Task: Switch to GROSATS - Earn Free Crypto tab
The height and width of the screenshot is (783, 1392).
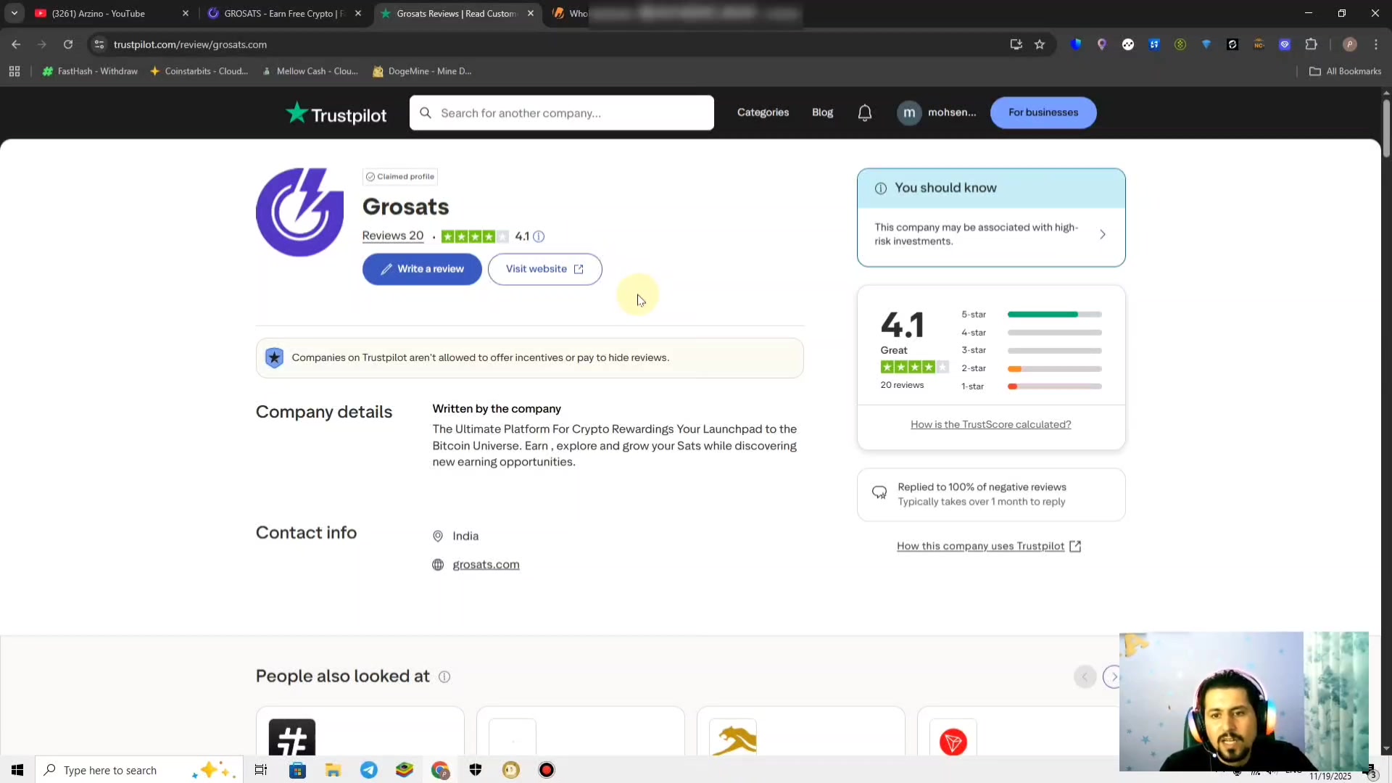Action: click(283, 13)
